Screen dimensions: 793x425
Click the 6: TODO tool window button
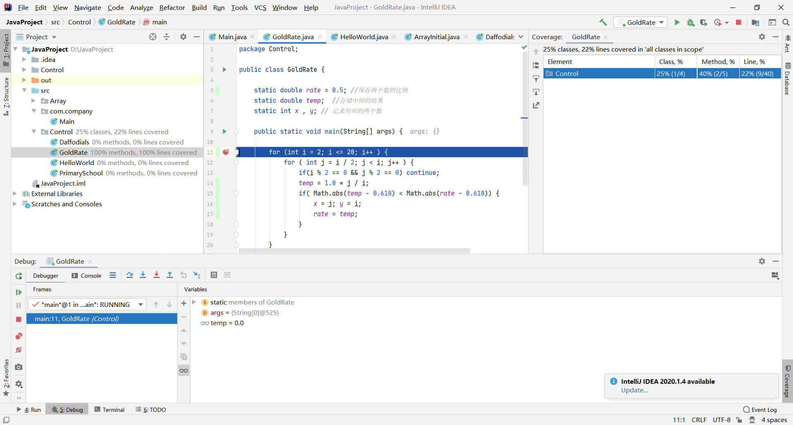(151, 409)
